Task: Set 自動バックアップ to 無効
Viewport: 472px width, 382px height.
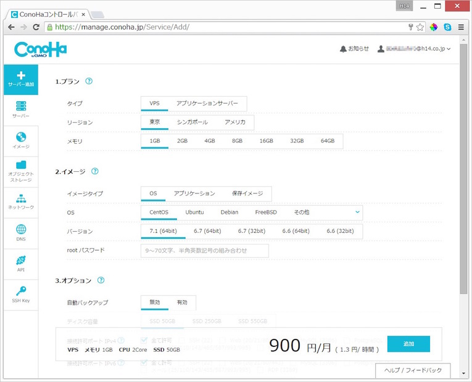Action: pyautogui.click(x=155, y=303)
